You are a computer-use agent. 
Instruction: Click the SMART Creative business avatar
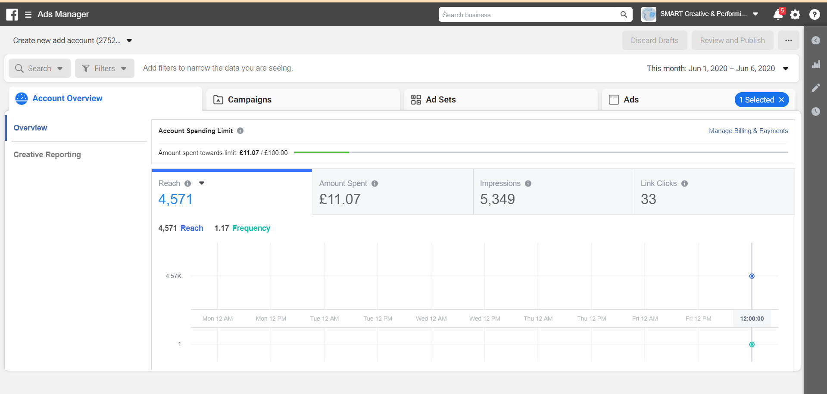649,14
